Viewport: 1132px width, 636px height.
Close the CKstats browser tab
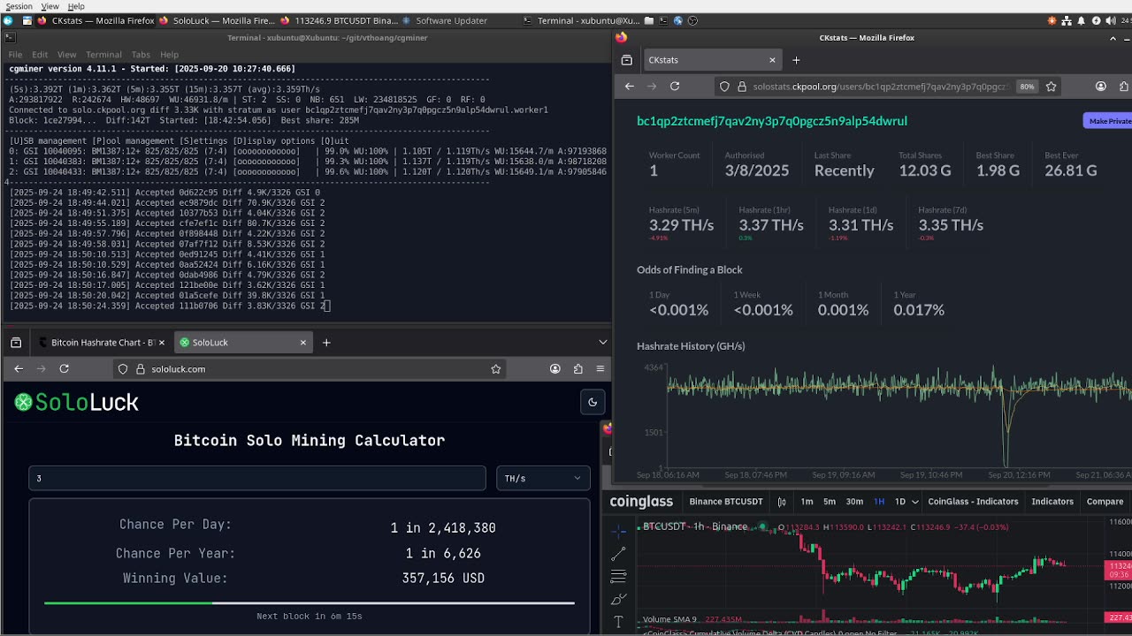(x=772, y=60)
